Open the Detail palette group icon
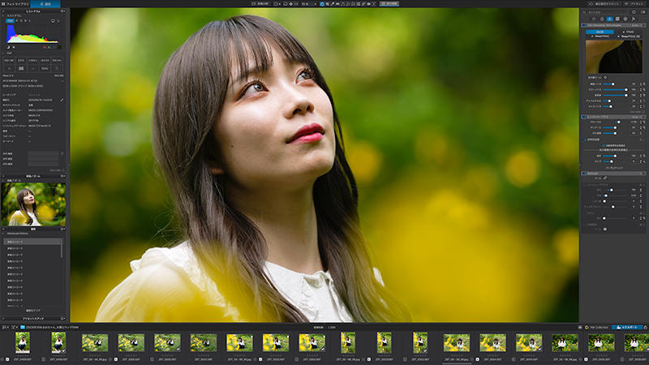649x365 pixels. [x=610, y=19]
